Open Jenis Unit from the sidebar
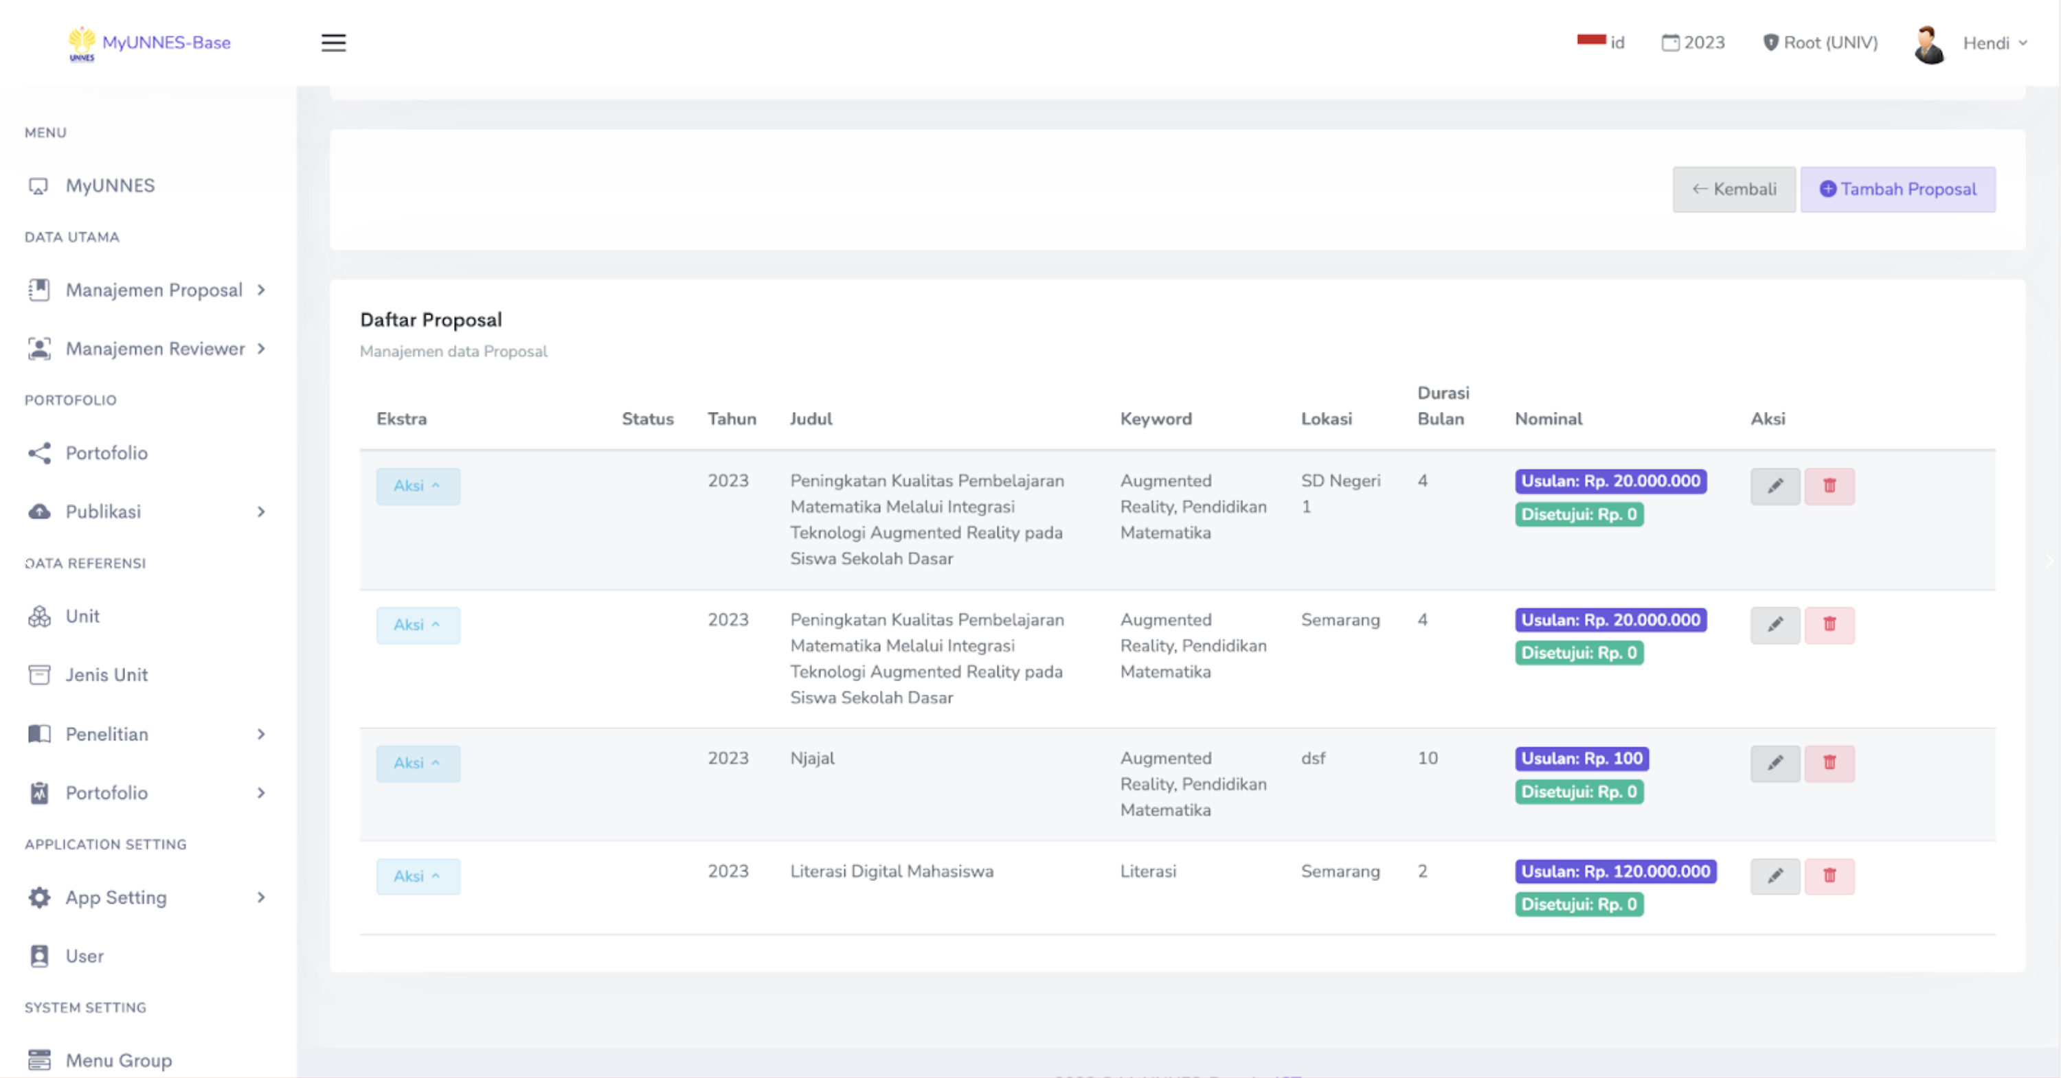 pyautogui.click(x=106, y=675)
